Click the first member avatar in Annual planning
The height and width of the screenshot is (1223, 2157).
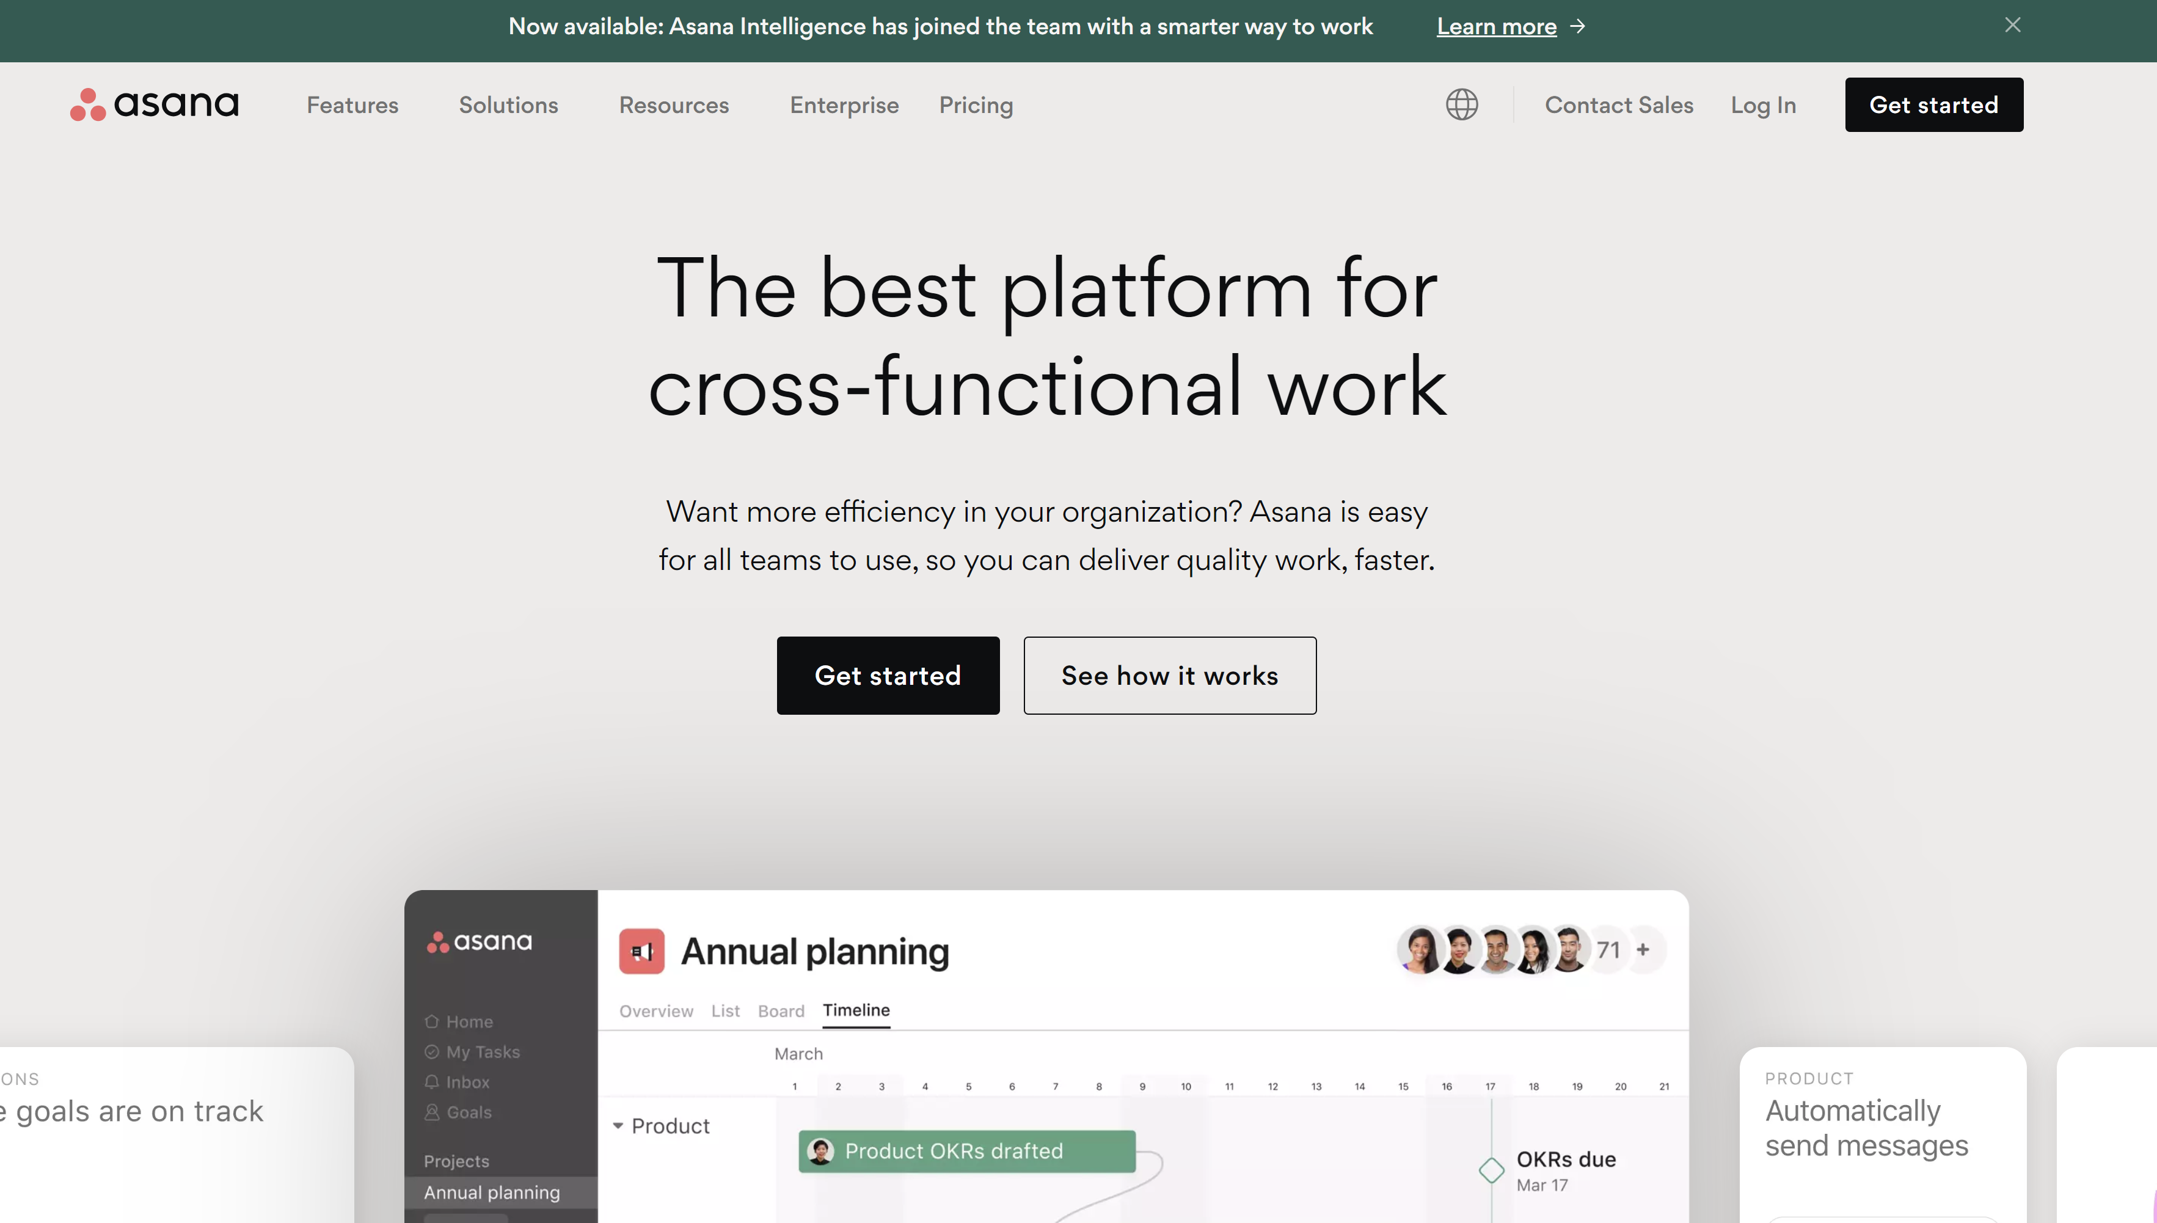pyautogui.click(x=1421, y=950)
